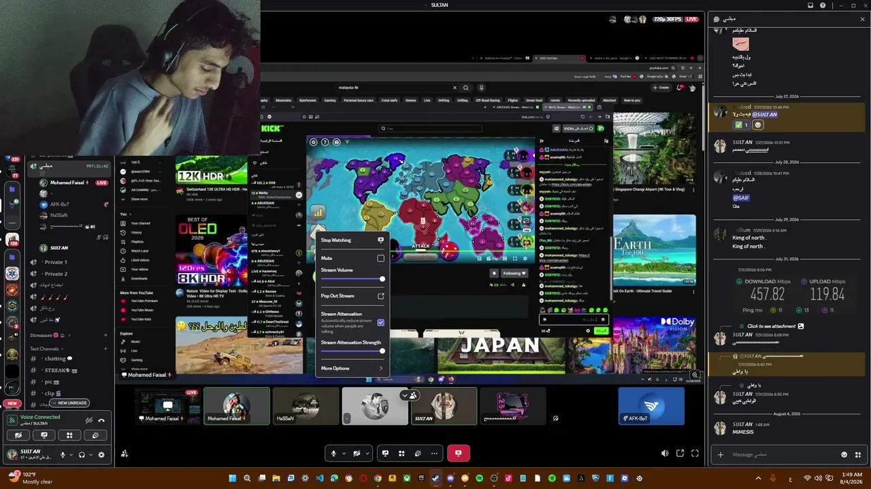
Task: Launch activity from Voice Connected panel
Action: point(69,435)
